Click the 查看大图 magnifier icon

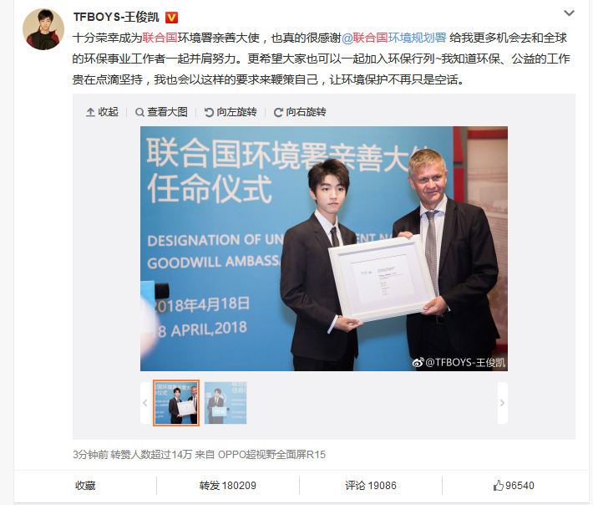click(x=139, y=112)
